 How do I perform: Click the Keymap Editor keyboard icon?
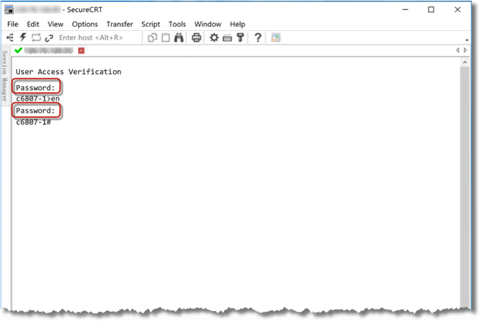coord(227,38)
